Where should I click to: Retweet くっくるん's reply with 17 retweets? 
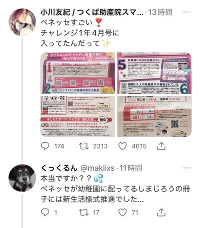(x=83, y=213)
